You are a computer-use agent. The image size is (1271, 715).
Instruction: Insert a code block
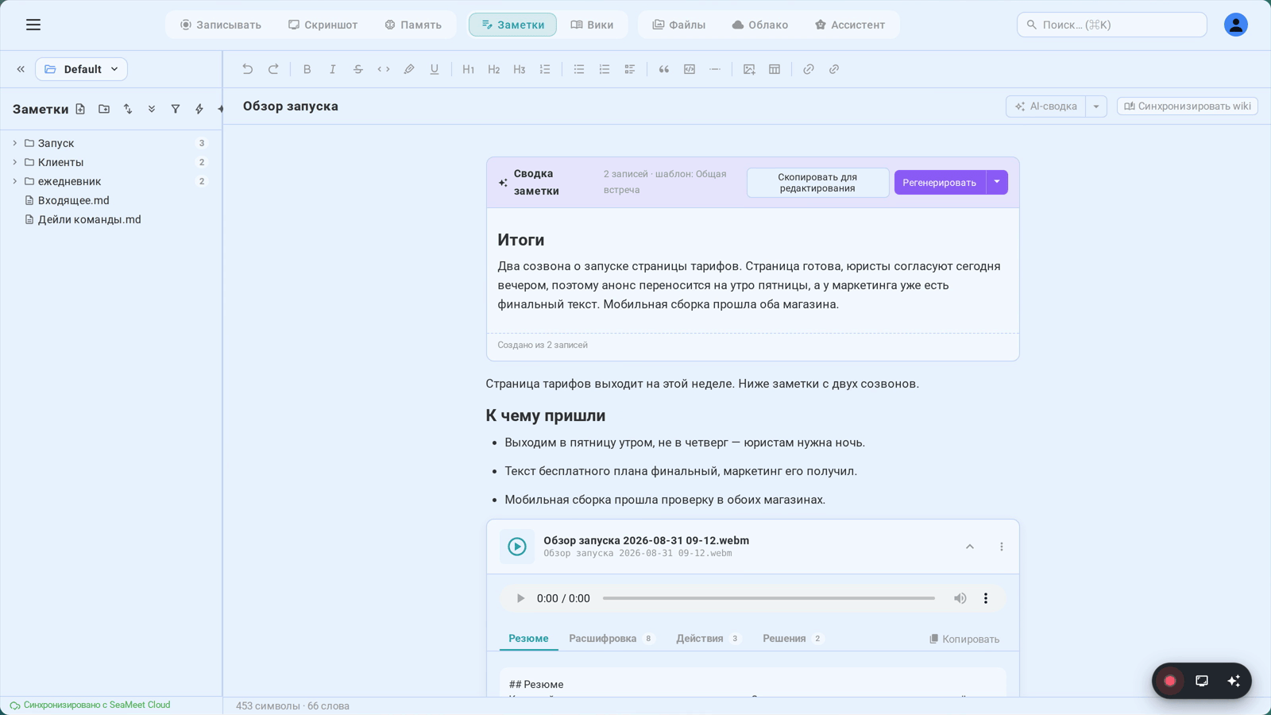tap(690, 69)
